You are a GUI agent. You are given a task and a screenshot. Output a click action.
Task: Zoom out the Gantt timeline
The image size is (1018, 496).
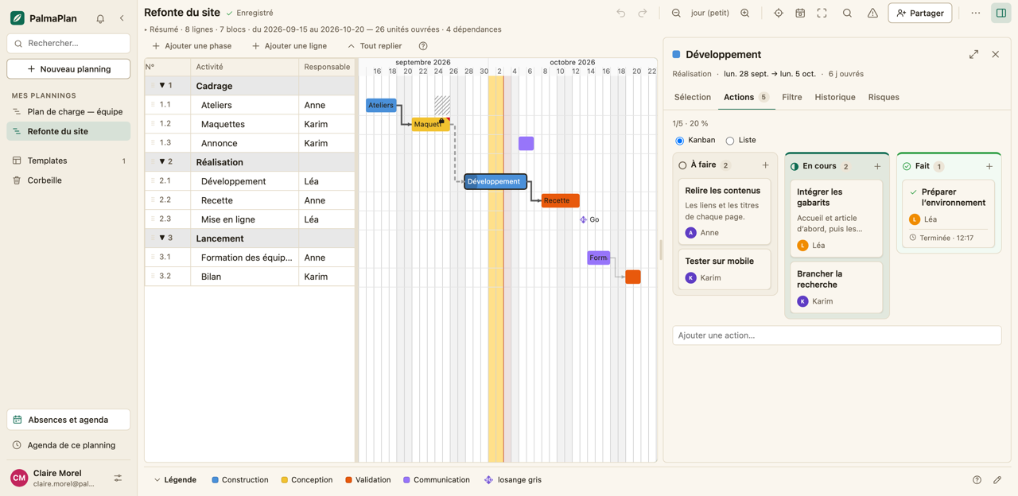[676, 13]
